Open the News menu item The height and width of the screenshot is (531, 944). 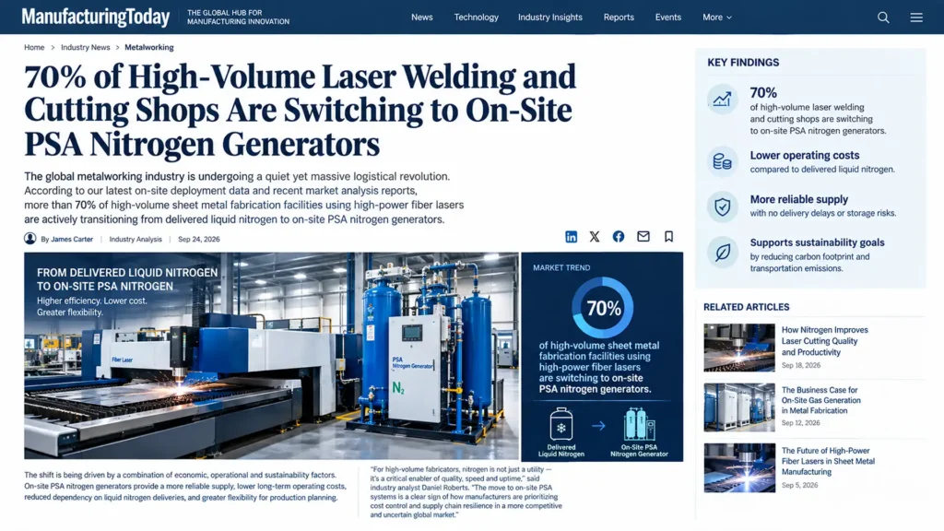[x=422, y=18]
